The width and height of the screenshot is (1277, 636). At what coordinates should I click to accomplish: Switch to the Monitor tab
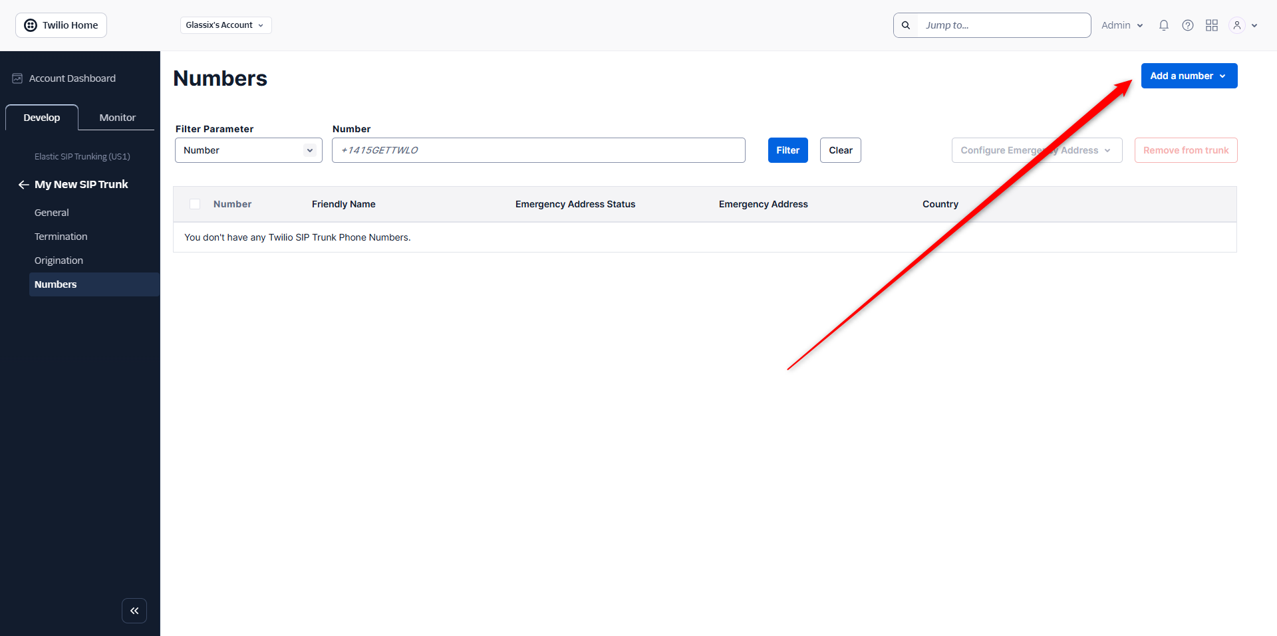pyautogui.click(x=118, y=118)
